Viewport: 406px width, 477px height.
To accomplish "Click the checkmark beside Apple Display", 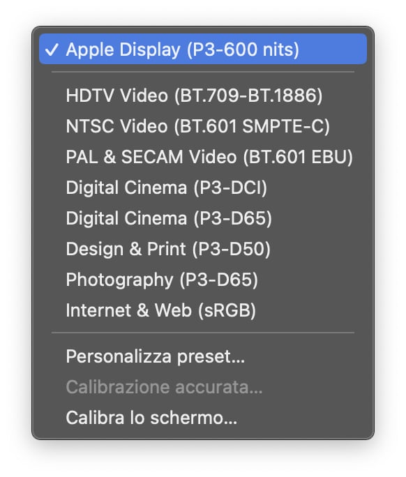I will pos(52,50).
